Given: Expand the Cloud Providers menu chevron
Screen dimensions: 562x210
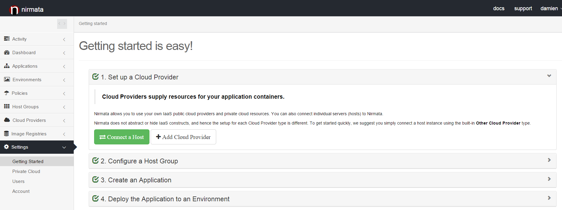Looking at the screenshot, I should click(x=64, y=121).
